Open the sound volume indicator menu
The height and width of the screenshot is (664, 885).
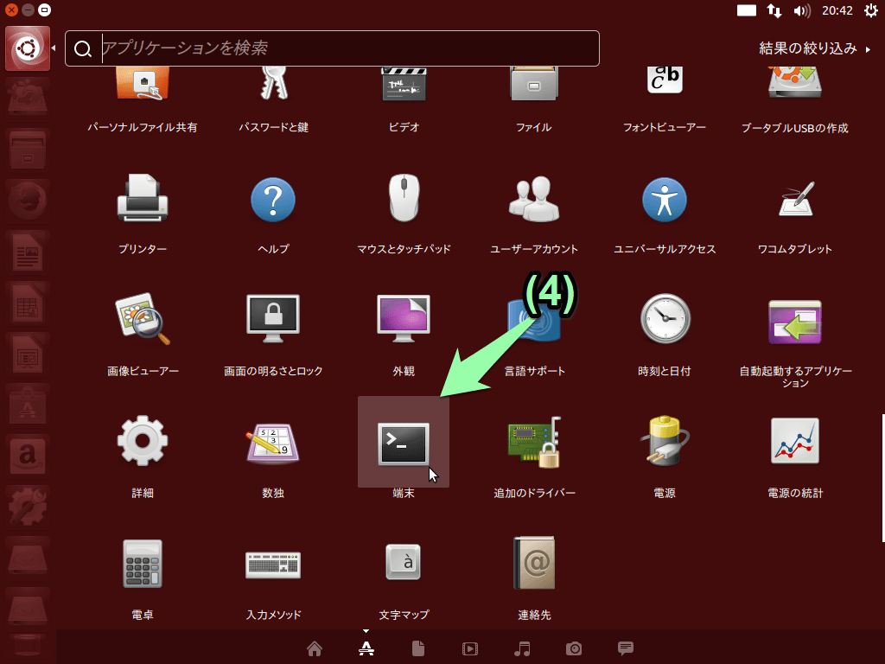coord(802,10)
